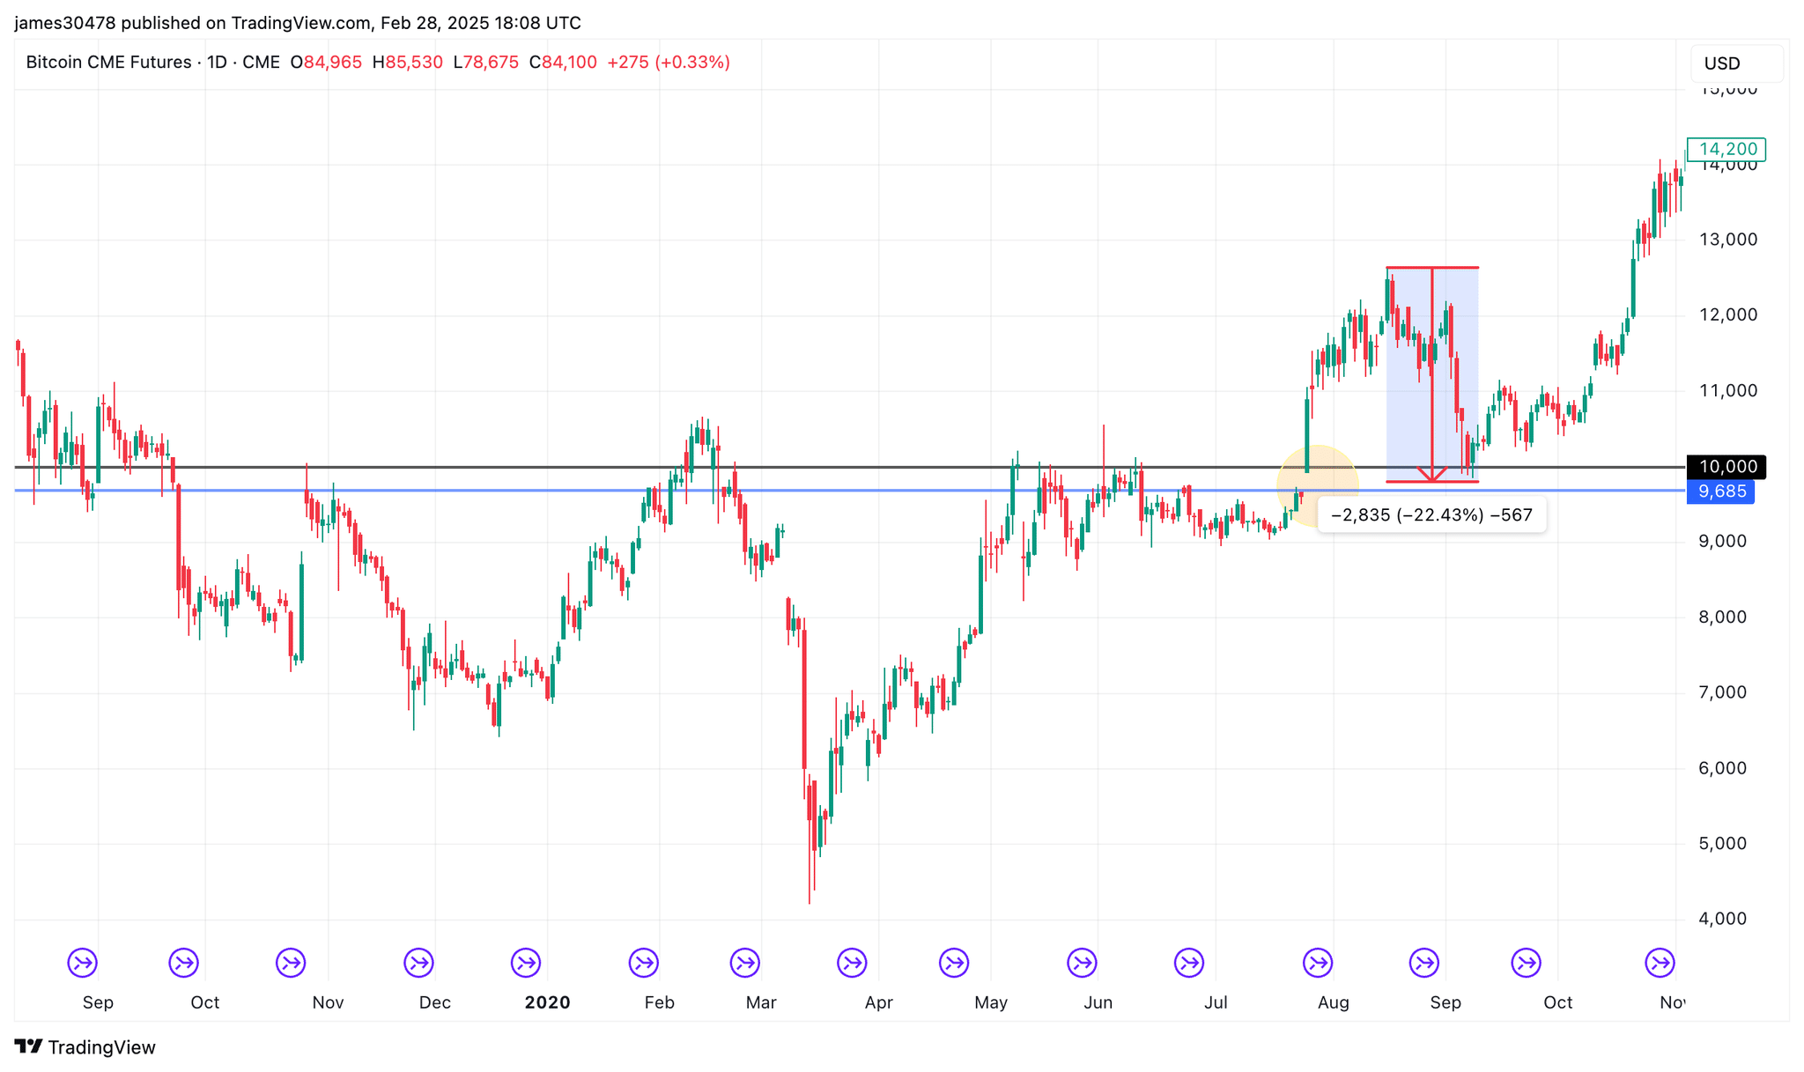The height and width of the screenshot is (1072, 1804).
Task: Click the +275 (+0.33%) change value
Action: tap(669, 63)
